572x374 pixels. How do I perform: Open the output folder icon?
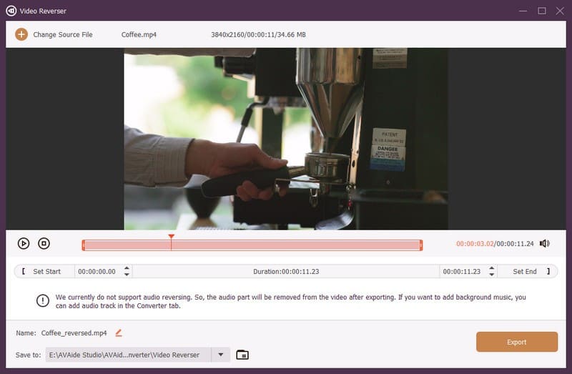pyautogui.click(x=242, y=355)
